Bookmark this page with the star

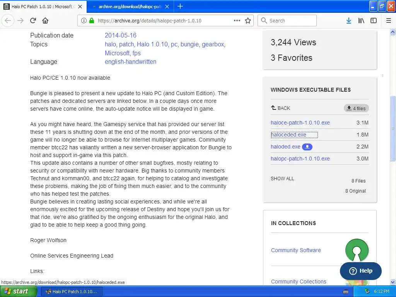[248, 20]
